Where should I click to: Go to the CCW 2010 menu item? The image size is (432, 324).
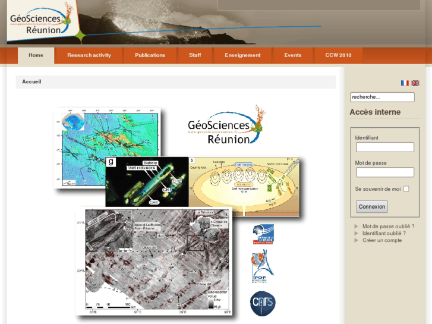point(338,55)
